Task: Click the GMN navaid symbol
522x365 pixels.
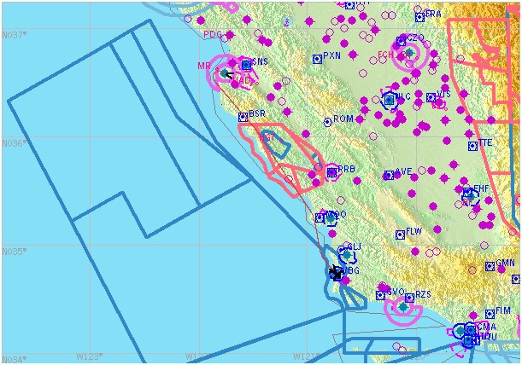Action: [x=490, y=266]
